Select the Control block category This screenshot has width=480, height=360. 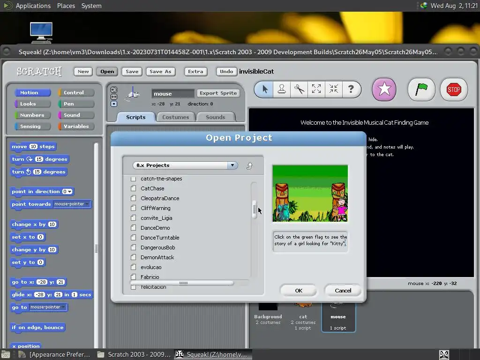76,92
